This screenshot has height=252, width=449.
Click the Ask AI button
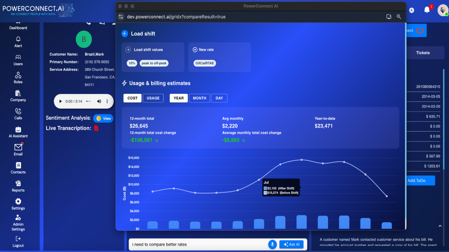click(291, 244)
